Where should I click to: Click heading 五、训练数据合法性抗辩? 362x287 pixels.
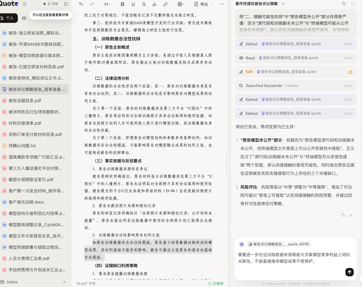117,39
